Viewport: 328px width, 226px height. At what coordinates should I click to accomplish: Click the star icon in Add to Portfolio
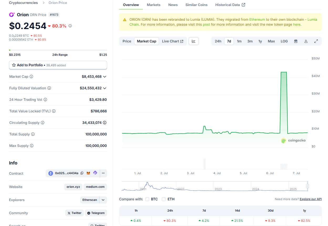point(14,65)
